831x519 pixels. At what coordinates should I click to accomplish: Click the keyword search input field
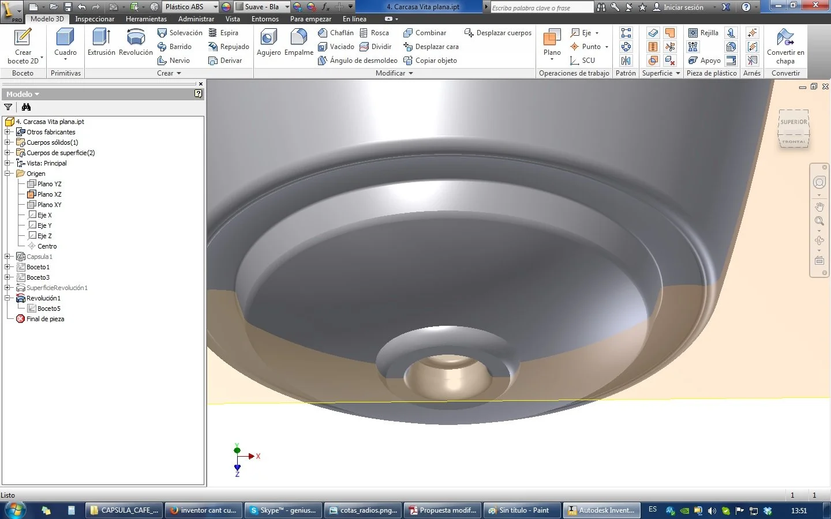tap(541, 7)
